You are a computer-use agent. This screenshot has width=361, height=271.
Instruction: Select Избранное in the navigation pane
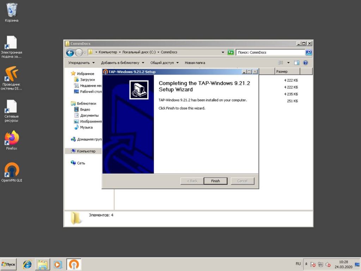pos(85,74)
